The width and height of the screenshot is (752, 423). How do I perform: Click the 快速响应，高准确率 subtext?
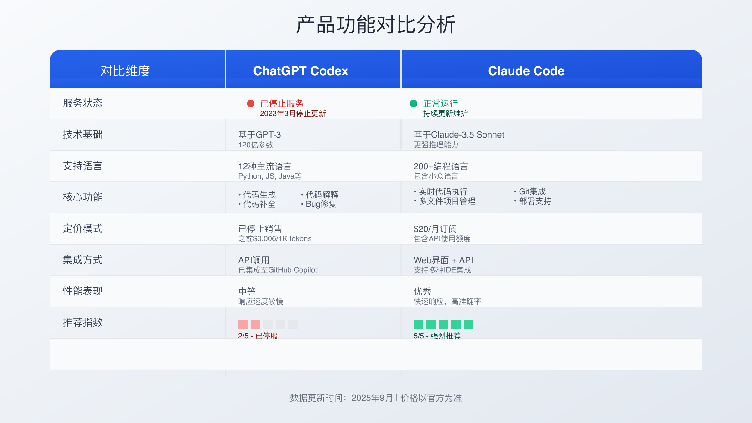point(447,301)
